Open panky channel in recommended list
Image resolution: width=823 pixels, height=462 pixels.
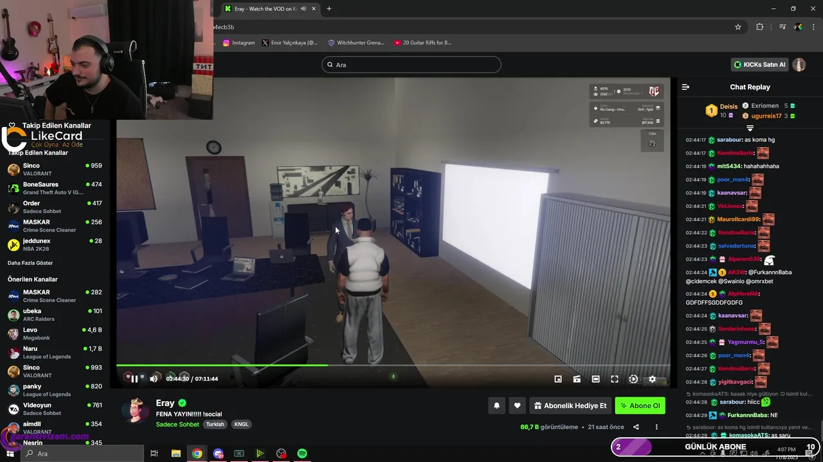[55, 390]
